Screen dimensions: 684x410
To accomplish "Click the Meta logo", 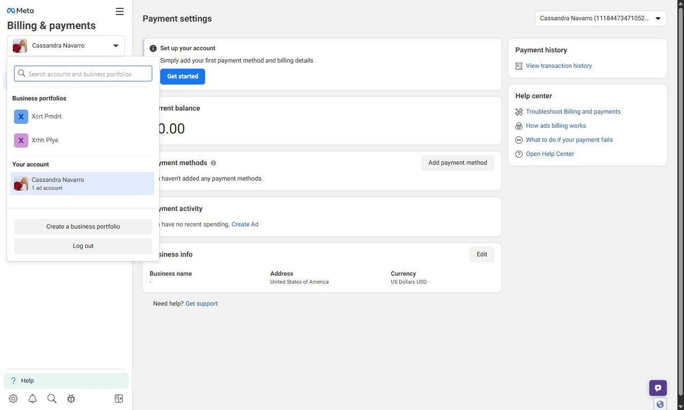I will pyautogui.click(x=20, y=11).
